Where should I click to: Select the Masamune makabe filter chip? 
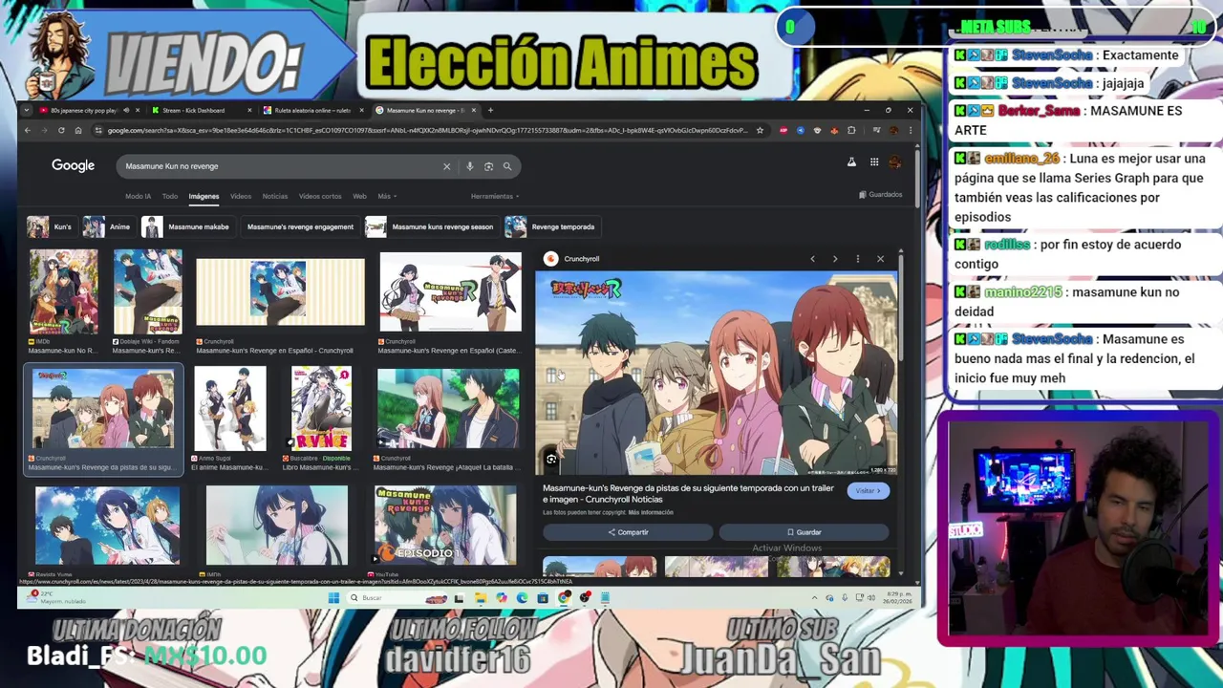186,227
